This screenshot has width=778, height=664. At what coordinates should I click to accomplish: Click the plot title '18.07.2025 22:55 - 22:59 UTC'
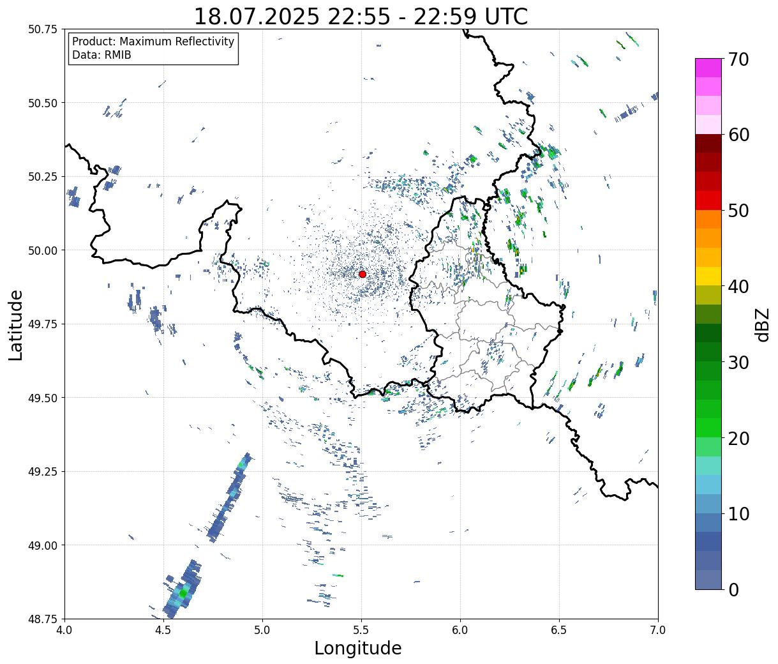361,17
